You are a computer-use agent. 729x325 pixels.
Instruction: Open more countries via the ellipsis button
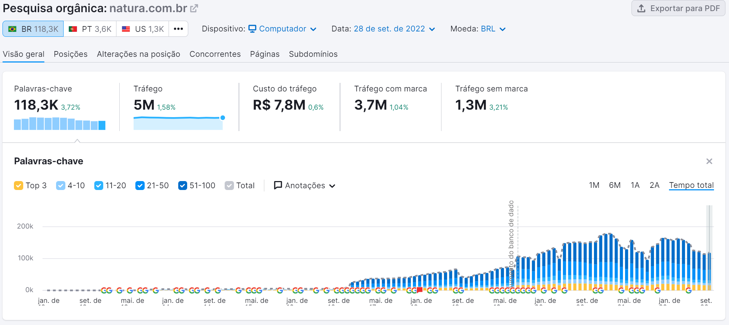point(178,29)
